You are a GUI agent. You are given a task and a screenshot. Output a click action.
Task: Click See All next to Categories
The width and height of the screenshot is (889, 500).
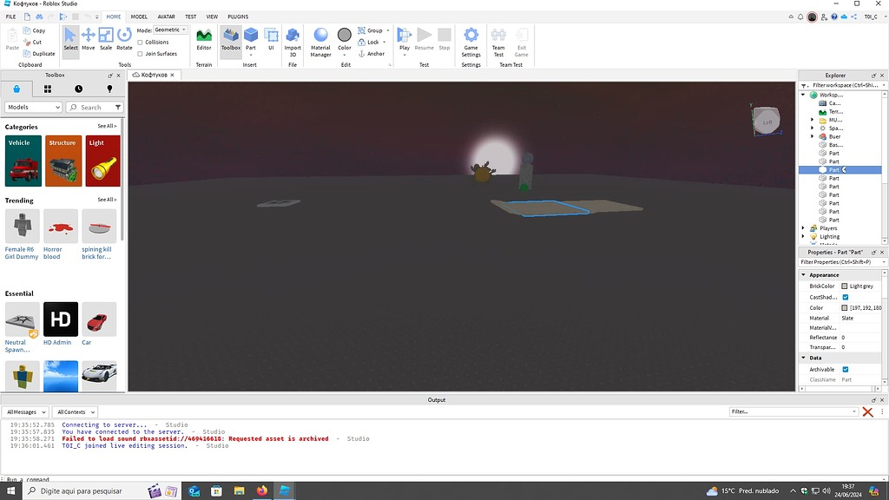point(107,127)
